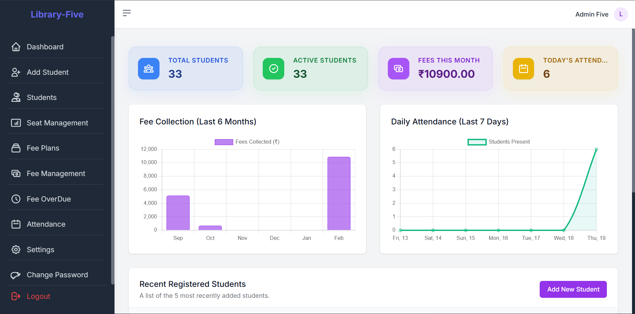
Task: Click the Students icon in the sidebar
Action: tap(16, 97)
